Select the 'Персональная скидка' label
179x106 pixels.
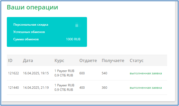point(31,25)
